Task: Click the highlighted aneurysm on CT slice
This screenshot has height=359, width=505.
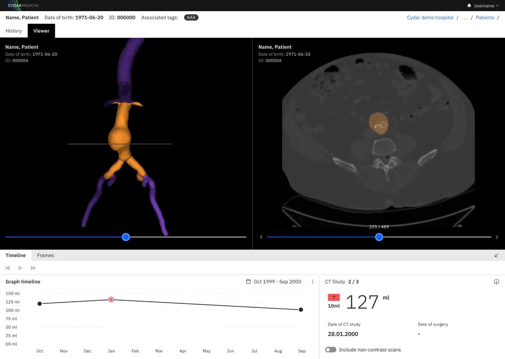Action: click(379, 124)
